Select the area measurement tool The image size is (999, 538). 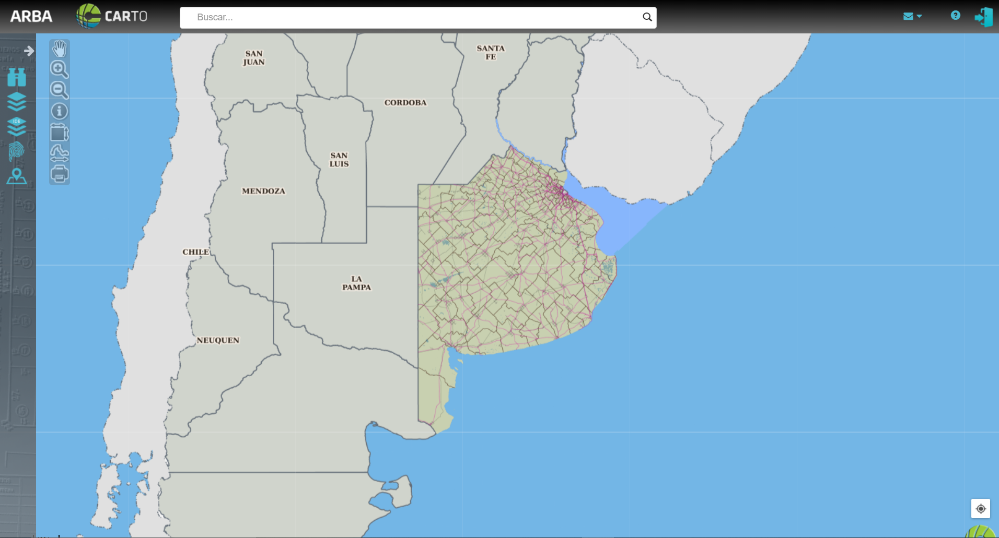pos(59,133)
